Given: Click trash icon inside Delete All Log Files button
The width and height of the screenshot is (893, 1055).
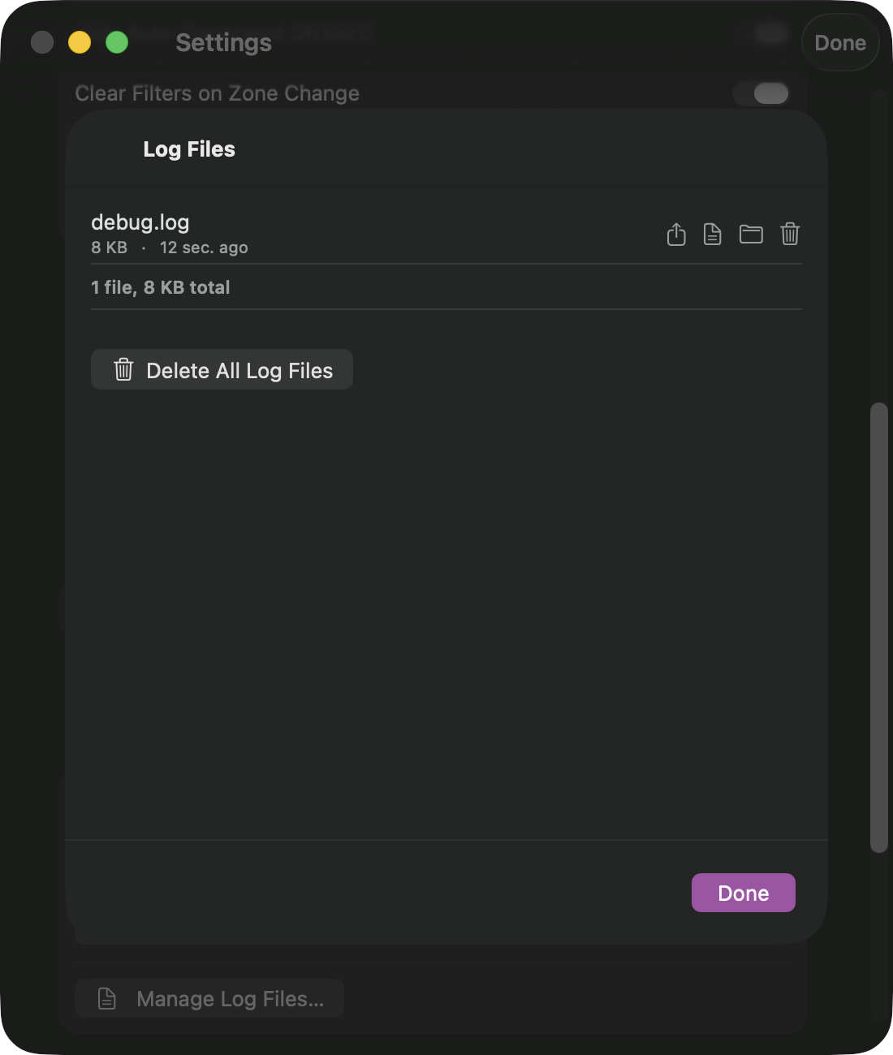Looking at the screenshot, I should [123, 369].
